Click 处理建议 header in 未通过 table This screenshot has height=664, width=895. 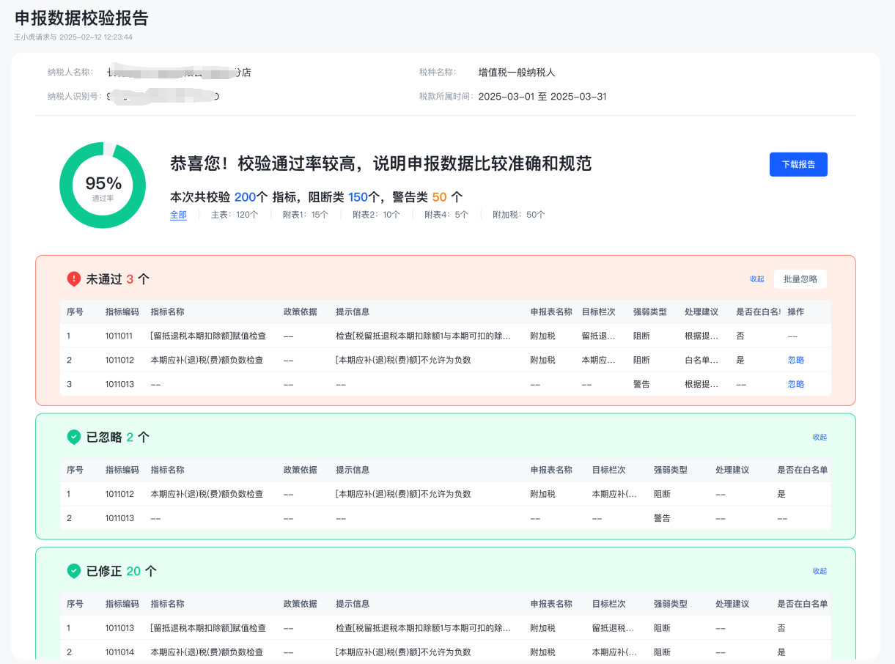coord(701,311)
